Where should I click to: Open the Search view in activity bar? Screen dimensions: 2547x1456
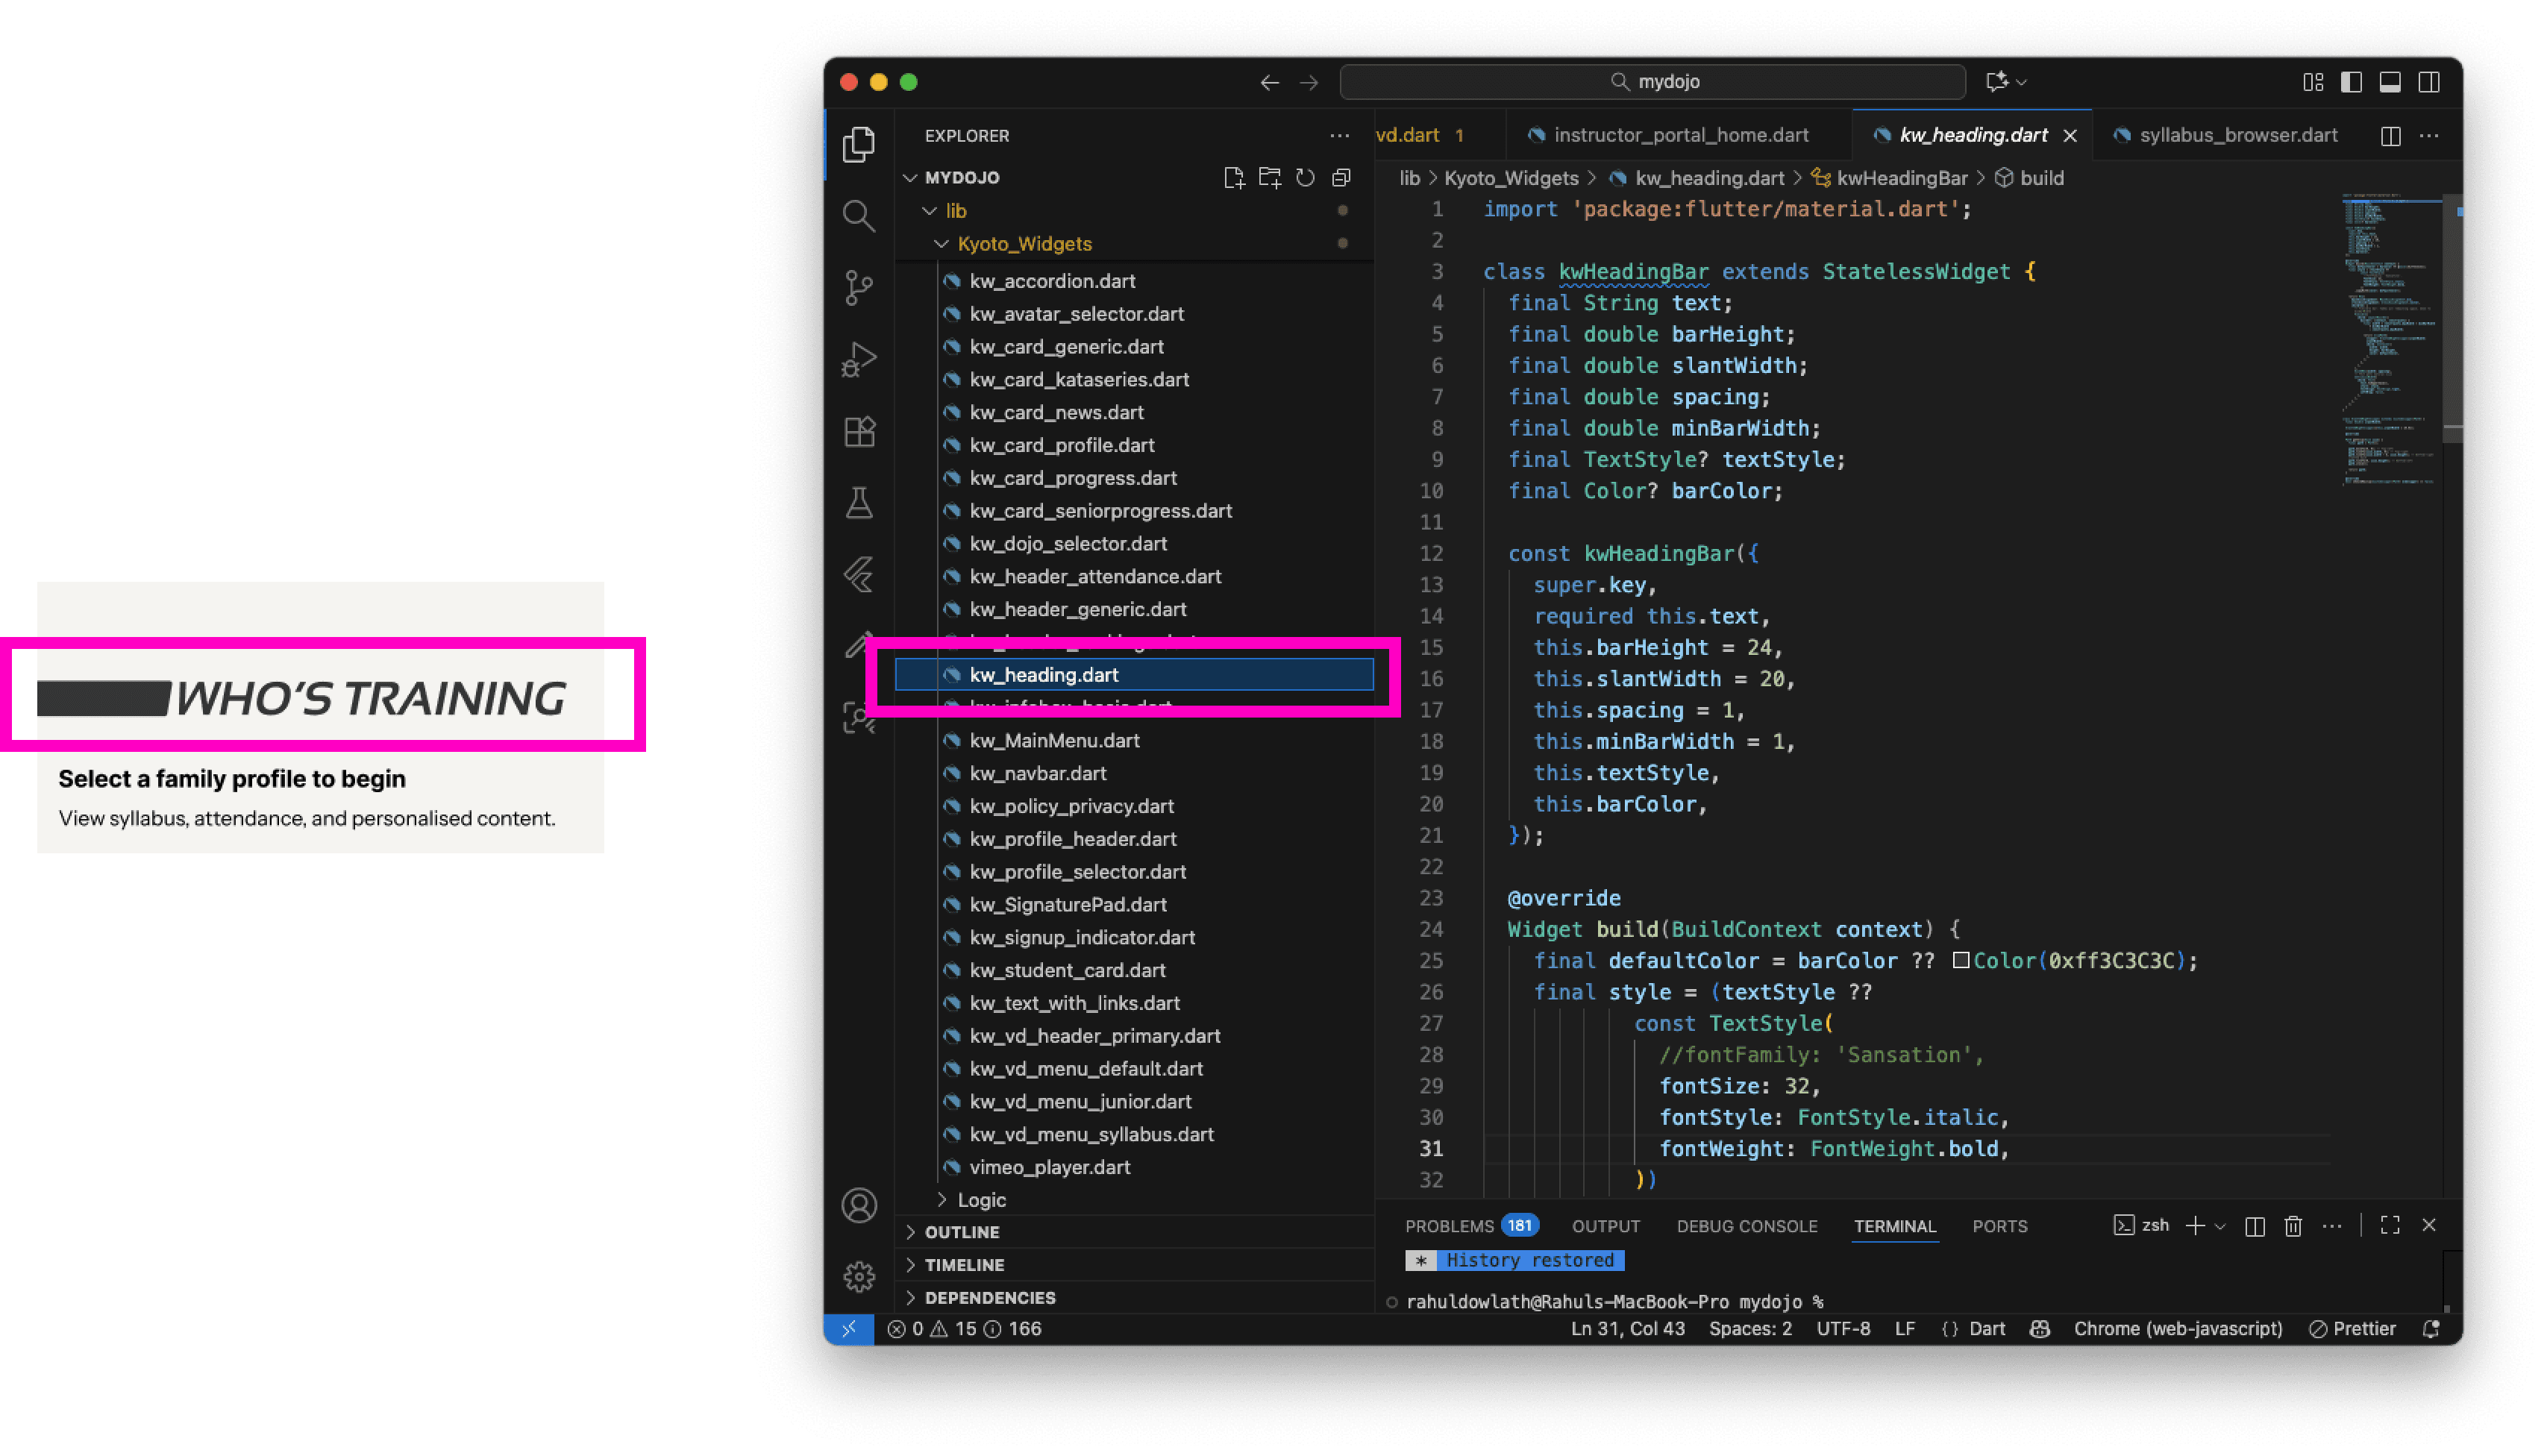(x=858, y=215)
